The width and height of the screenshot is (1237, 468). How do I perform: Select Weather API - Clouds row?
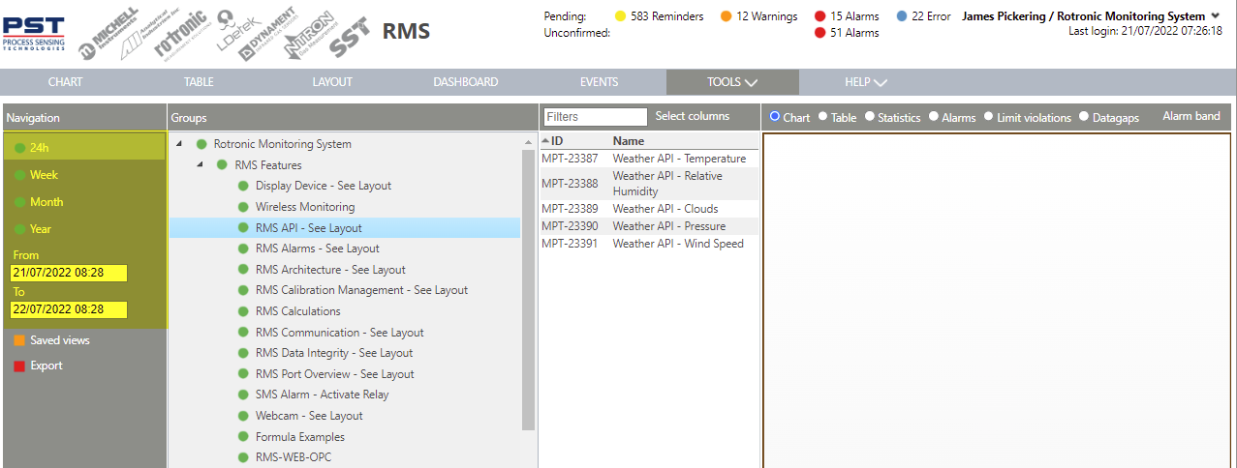click(x=649, y=209)
